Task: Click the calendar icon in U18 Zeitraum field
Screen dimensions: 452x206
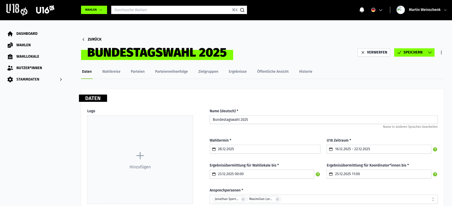Action: point(331,149)
